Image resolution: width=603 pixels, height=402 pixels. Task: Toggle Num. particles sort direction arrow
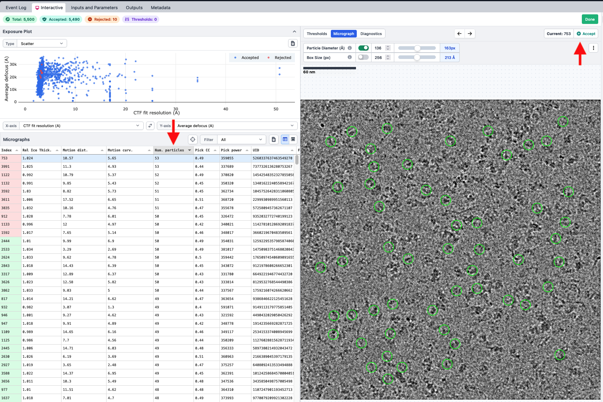coord(190,150)
